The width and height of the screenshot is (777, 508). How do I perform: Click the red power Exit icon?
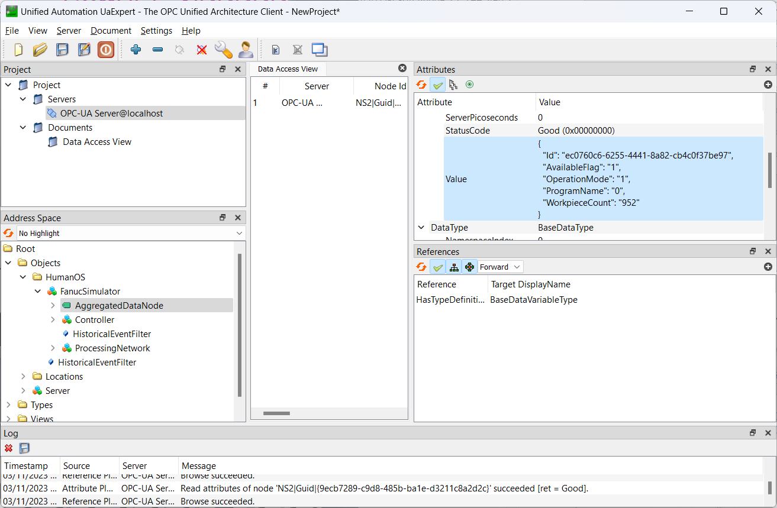click(x=106, y=50)
